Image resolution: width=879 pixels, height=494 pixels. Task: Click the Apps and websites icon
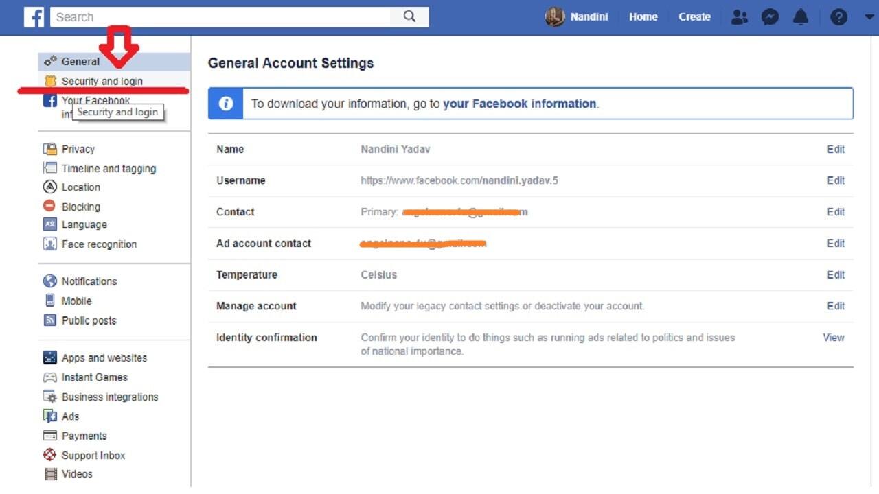click(x=50, y=357)
